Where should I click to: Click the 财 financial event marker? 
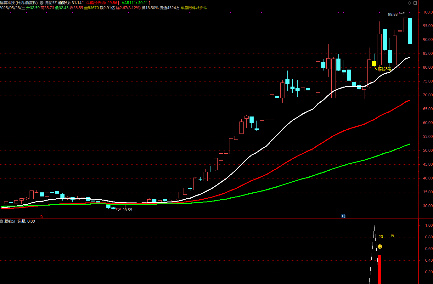click(x=343, y=216)
